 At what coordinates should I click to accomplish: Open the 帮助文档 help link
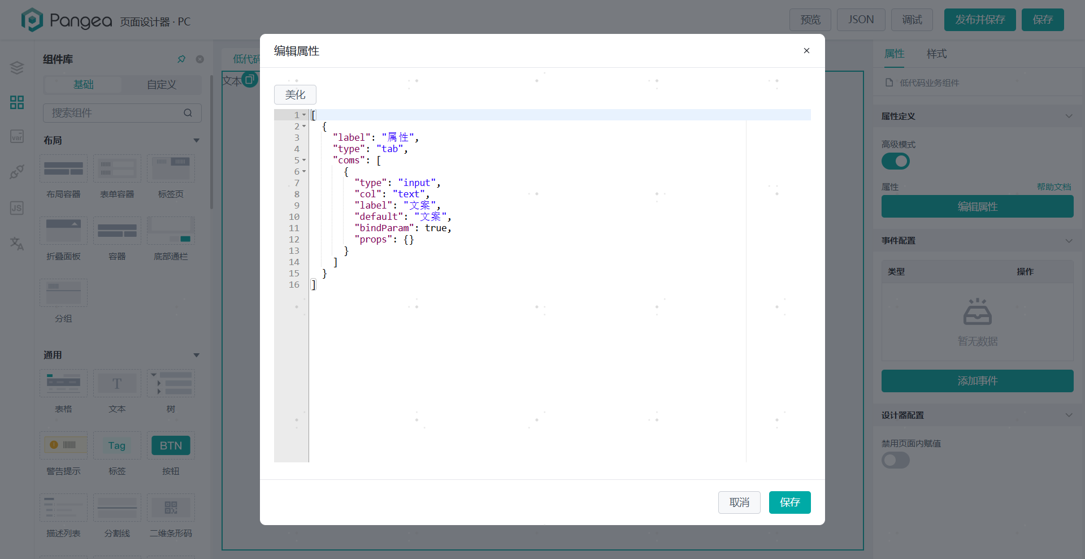click(x=1054, y=187)
